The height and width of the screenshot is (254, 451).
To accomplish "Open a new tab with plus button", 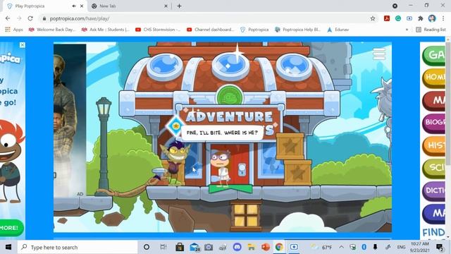I will (x=179, y=6).
